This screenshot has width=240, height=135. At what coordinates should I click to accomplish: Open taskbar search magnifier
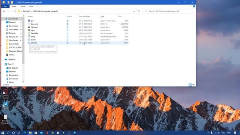point(8,133)
